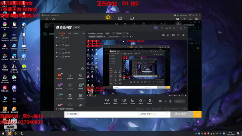
Task: Open the 读弹幕 read danmaku tool
Action: click(80, 86)
